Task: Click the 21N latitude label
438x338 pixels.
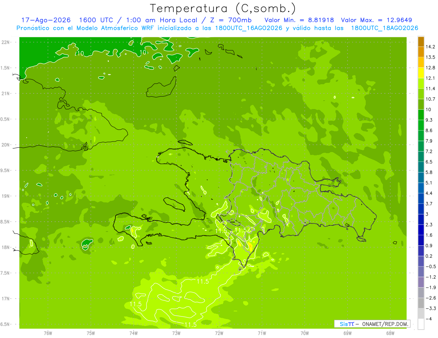Action: (6, 93)
